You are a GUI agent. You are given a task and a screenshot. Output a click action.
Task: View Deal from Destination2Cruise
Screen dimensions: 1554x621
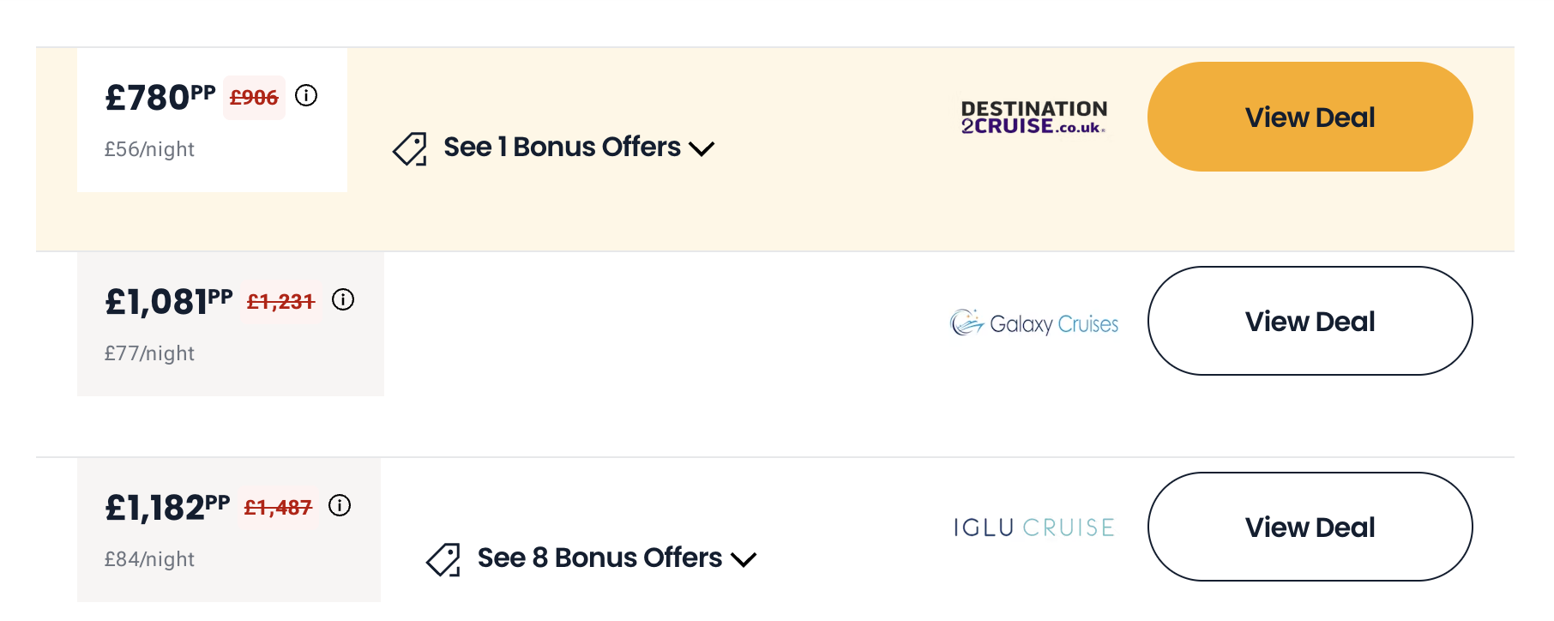[x=1310, y=118]
